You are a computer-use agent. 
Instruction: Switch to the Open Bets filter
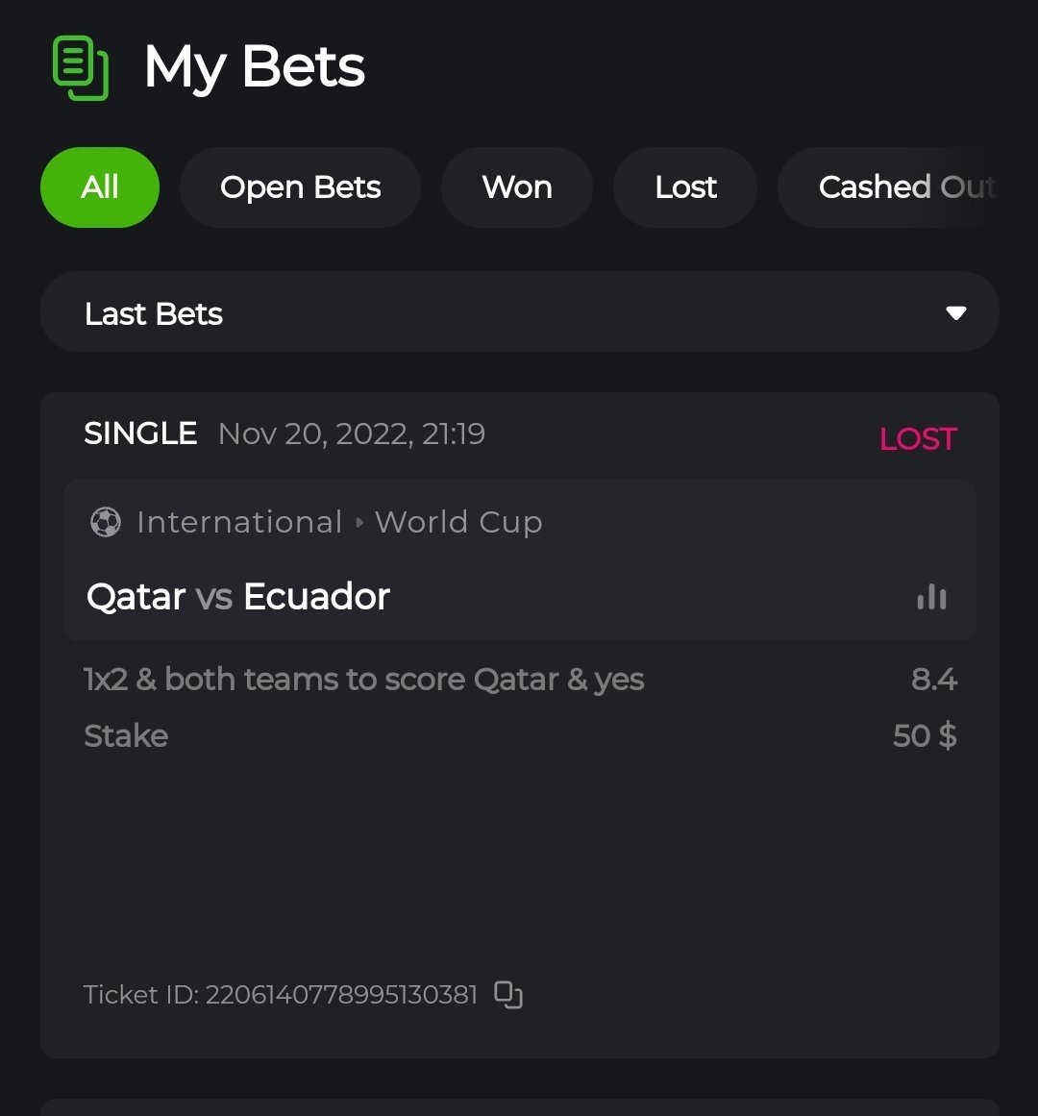coord(300,187)
